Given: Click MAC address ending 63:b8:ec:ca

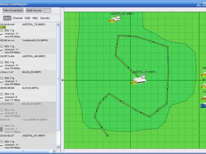Looking at the screenshot, I should pyautogui.click(x=7, y=40).
